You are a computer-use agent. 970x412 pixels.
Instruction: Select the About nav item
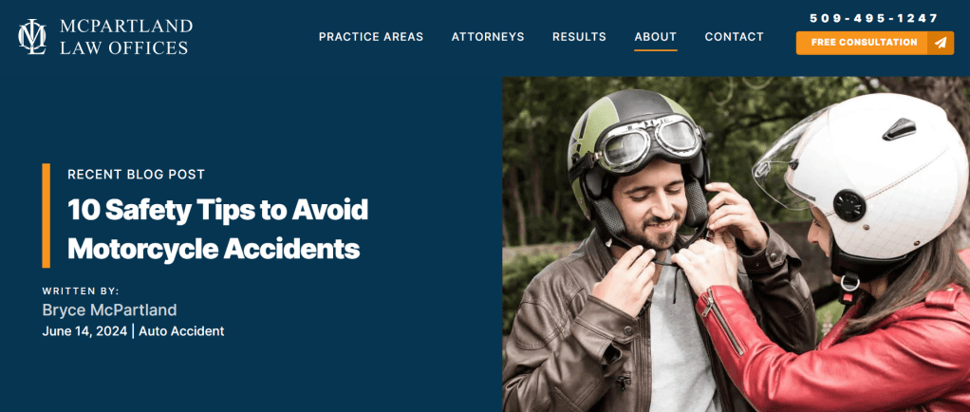point(656,37)
